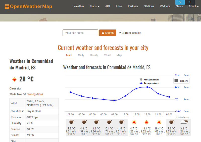201x142 pixels.
Task: Click the big sun icon beside 20 °C
Action: coord(14,79)
